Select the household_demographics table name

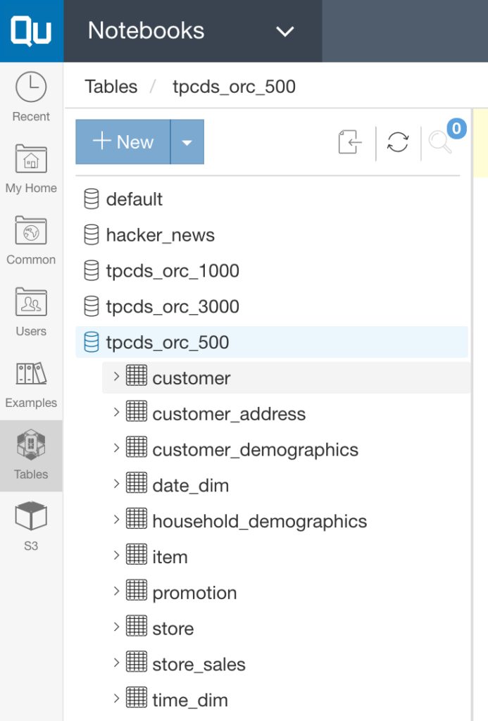pos(260,522)
